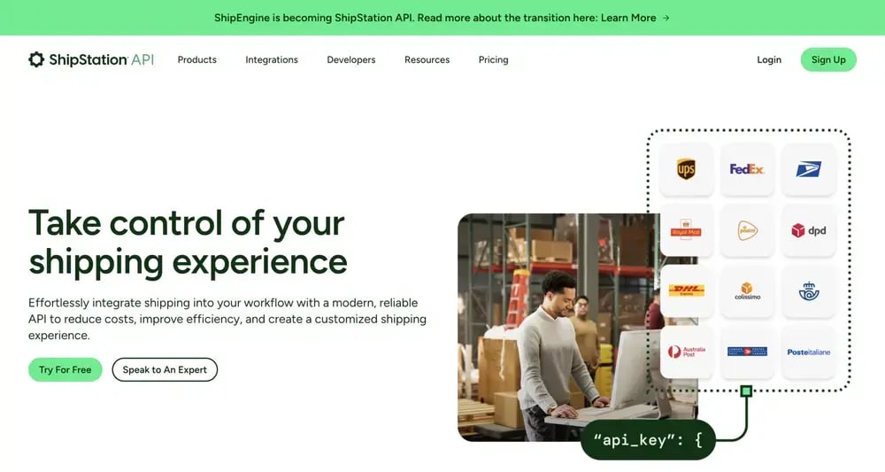Click the dpd carrier logo tile

point(808,230)
